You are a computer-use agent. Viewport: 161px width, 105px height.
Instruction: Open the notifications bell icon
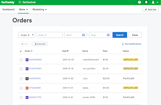click(x=146, y=2)
